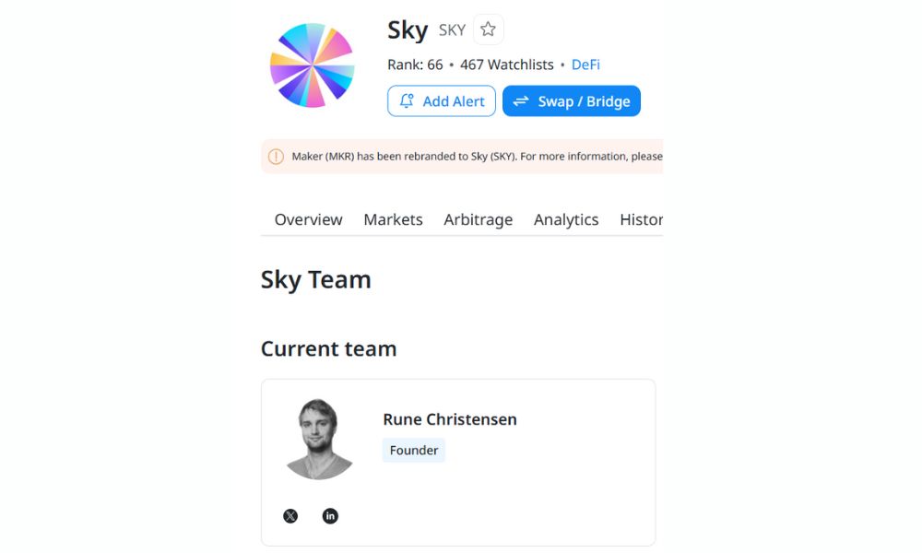
Task: Click the bell icon in Add Alert
Action: 407,100
